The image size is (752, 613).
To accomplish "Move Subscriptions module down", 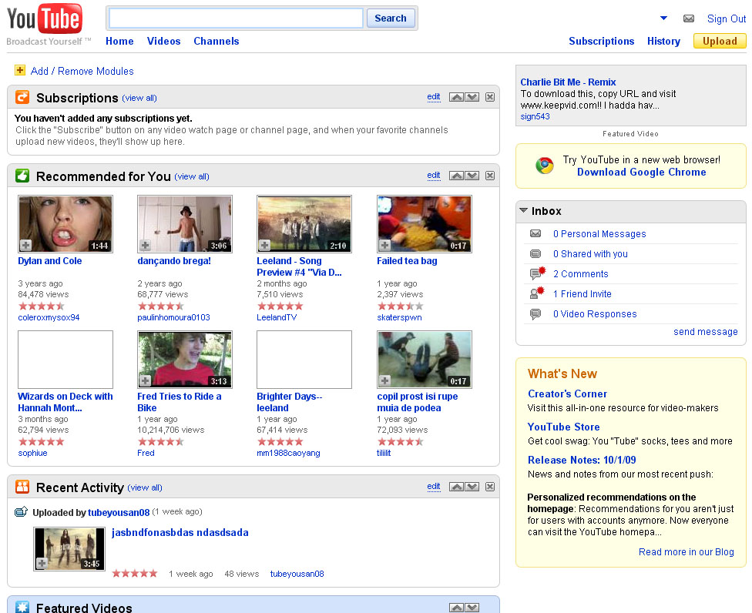I will click(x=472, y=97).
